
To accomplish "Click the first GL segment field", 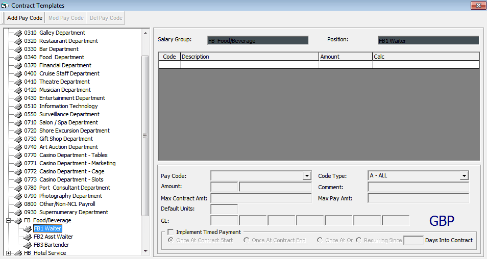I will 224,221.
